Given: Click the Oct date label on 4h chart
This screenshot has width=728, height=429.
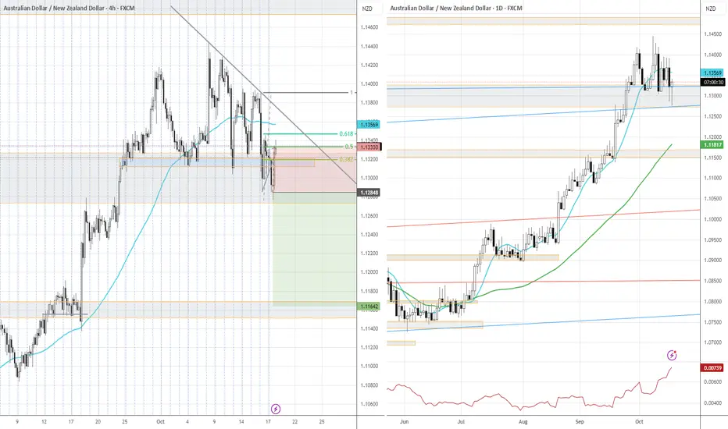Looking at the screenshot, I should tap(161, 421).
